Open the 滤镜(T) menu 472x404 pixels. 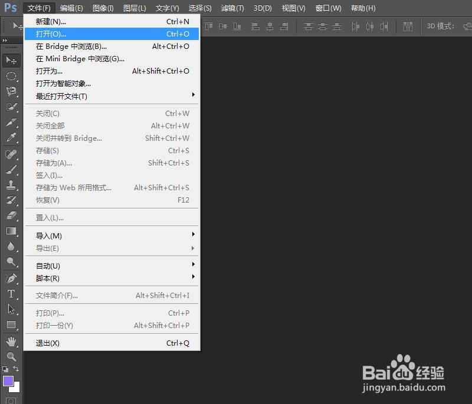pyautogui.click(x=232, y=8)
